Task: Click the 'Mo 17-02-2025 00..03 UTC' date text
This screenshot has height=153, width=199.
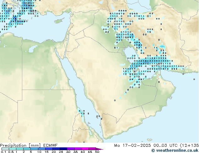Action: pyautogui.click(x=146, y=146)
